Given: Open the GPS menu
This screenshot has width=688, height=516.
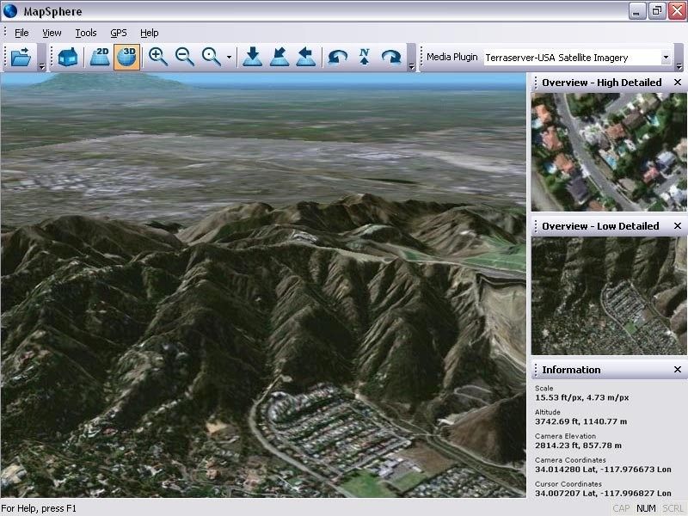Looking at the screenshot, I should [x=119, y=32].
